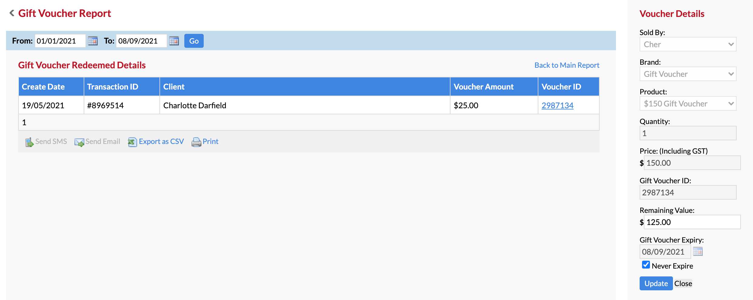
Task: Open the Brand dropdown
Action: pyautogui.click(x=688, y=74)
